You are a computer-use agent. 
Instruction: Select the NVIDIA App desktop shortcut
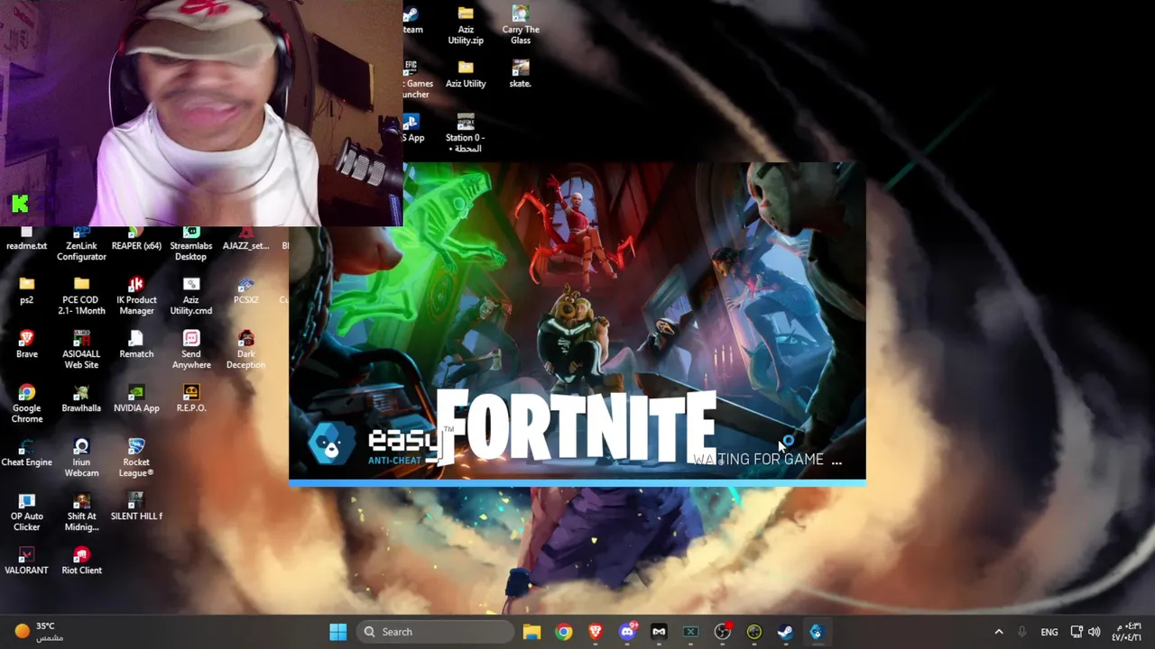coord(136,398)
